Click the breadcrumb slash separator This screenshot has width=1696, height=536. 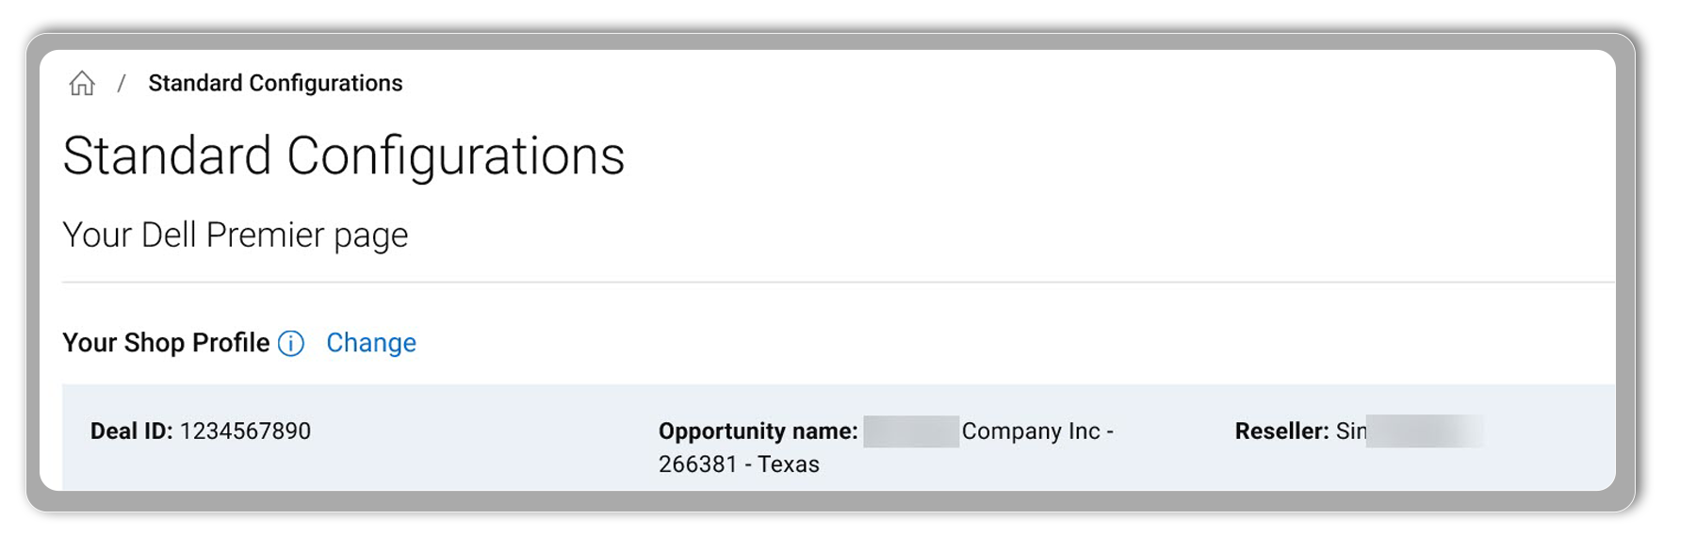pos(122,84)
